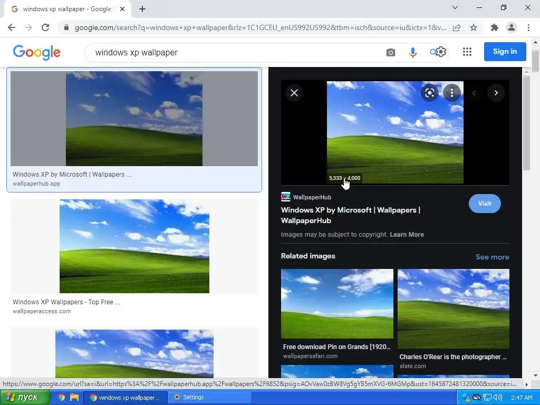Open the WallpaperHub source link
540x405 pixels.
[306, 197]
